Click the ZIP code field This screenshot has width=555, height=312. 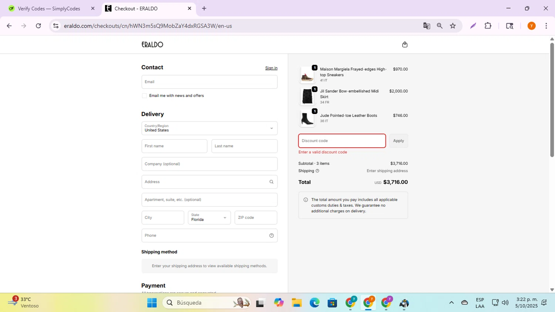click(256, 218)
